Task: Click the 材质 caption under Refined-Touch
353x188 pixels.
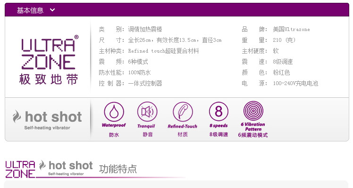Action: coord(183,134)
